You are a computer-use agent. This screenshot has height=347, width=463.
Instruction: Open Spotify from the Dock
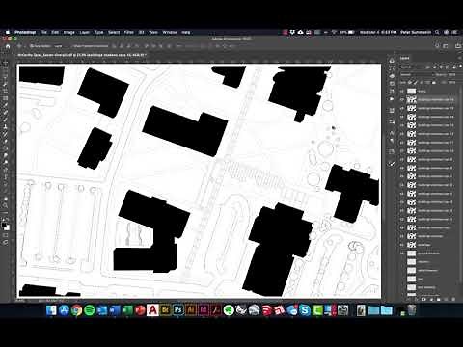(x=90, y=310)
